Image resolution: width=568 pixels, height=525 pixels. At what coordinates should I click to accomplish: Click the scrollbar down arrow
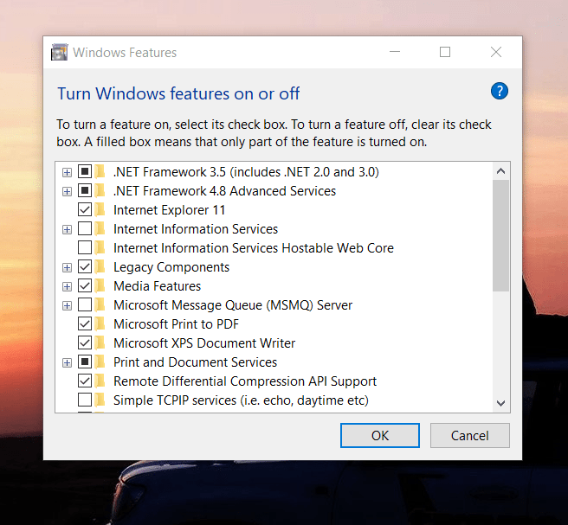coord(500,402)
